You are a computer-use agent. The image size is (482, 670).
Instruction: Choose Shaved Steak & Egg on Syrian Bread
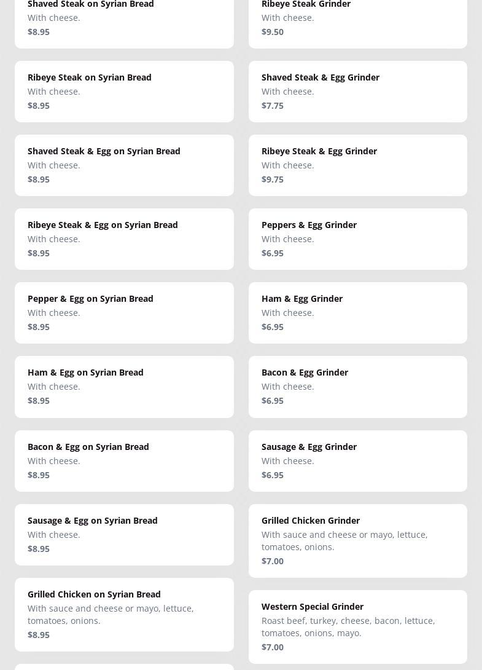tap(124, 165)
